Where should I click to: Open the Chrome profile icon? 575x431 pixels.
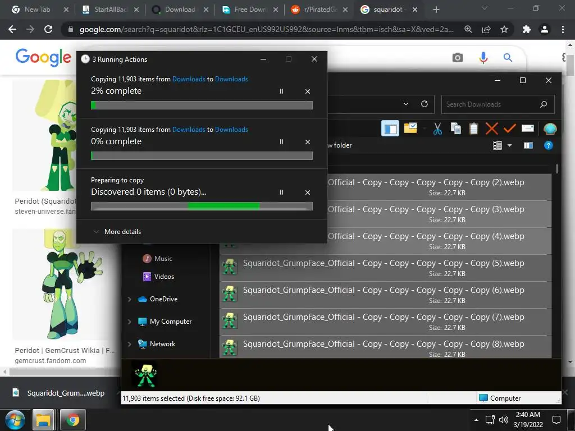point(545,29)
